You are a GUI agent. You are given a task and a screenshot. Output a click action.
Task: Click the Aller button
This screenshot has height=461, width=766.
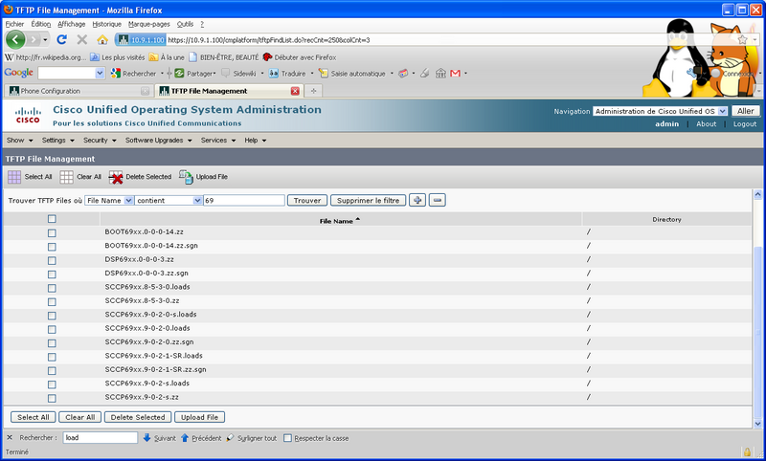(x=746, y=111)
